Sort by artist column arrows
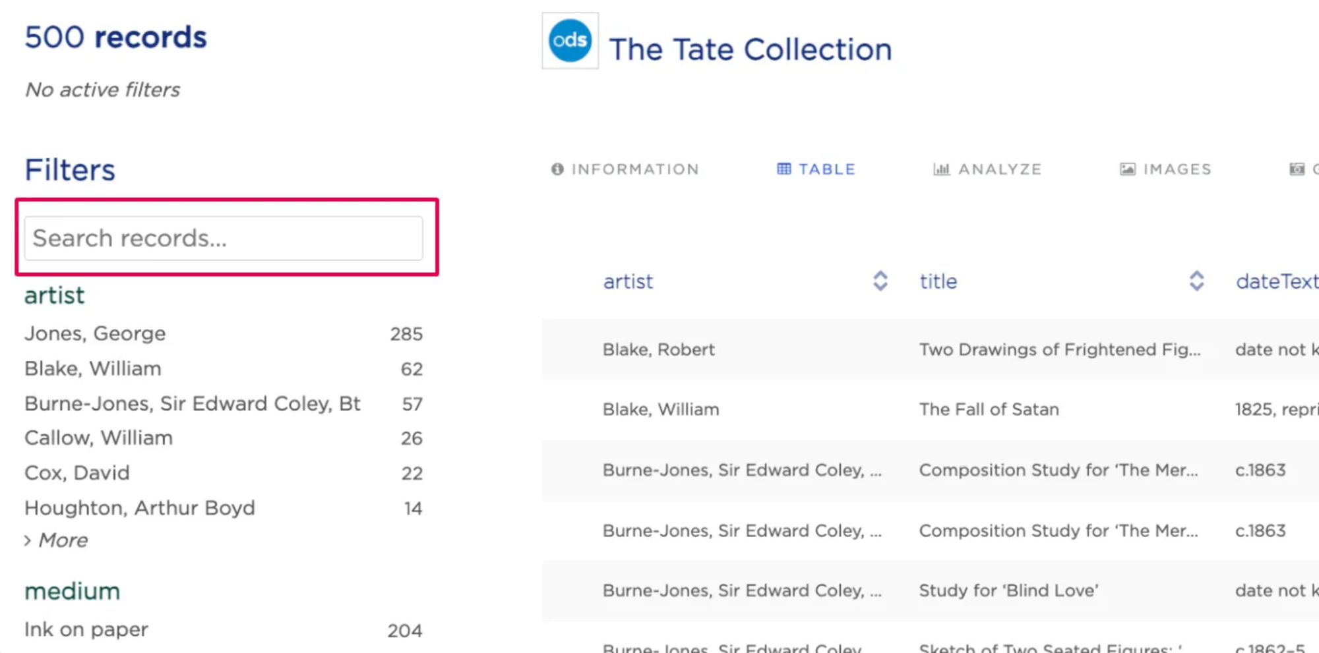 pos(880,281)
